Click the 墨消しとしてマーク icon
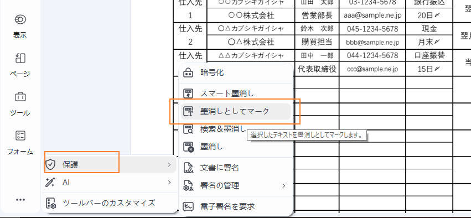471x218 pixels. [188, 111]
